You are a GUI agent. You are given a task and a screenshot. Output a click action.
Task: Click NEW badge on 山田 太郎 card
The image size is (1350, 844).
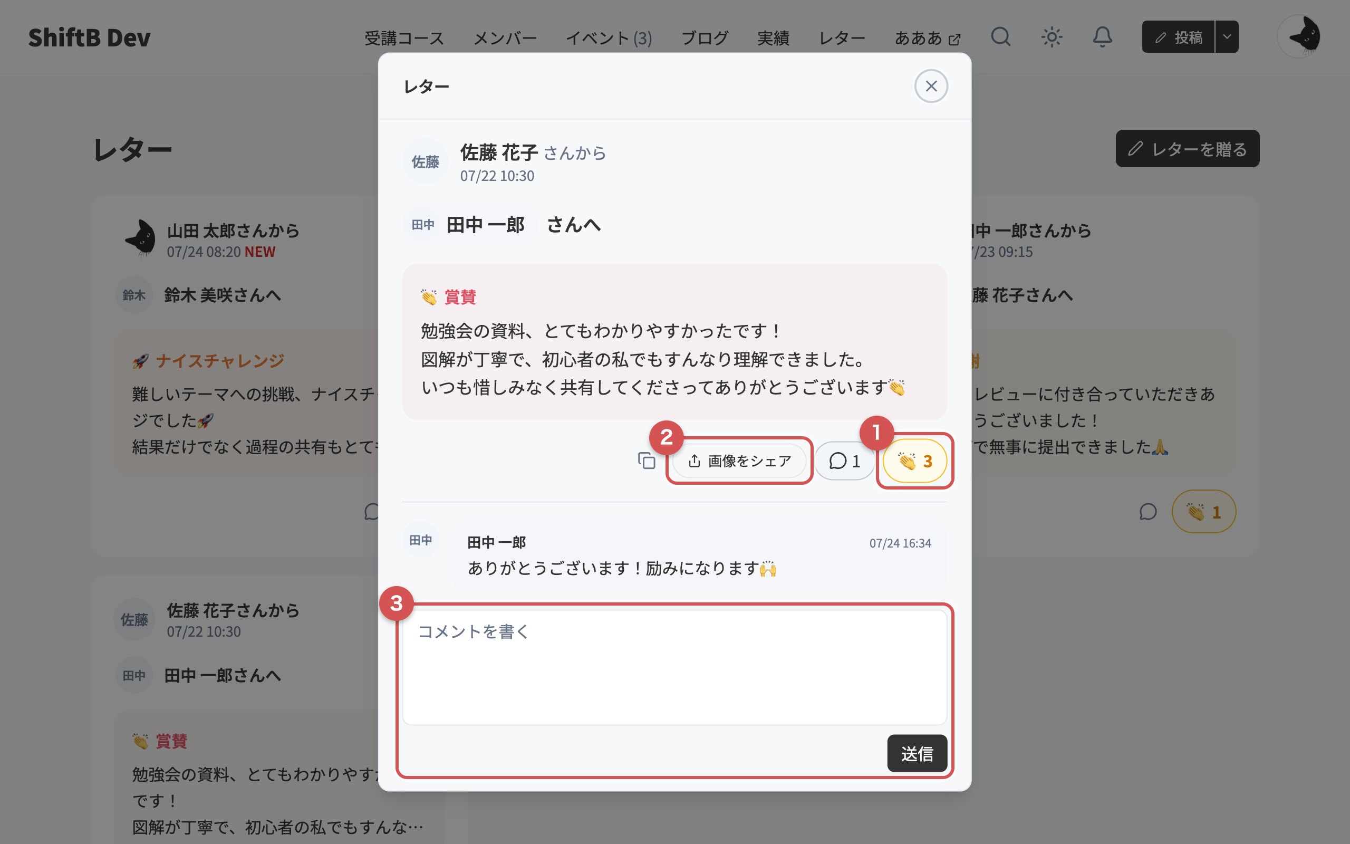(260, 252)
